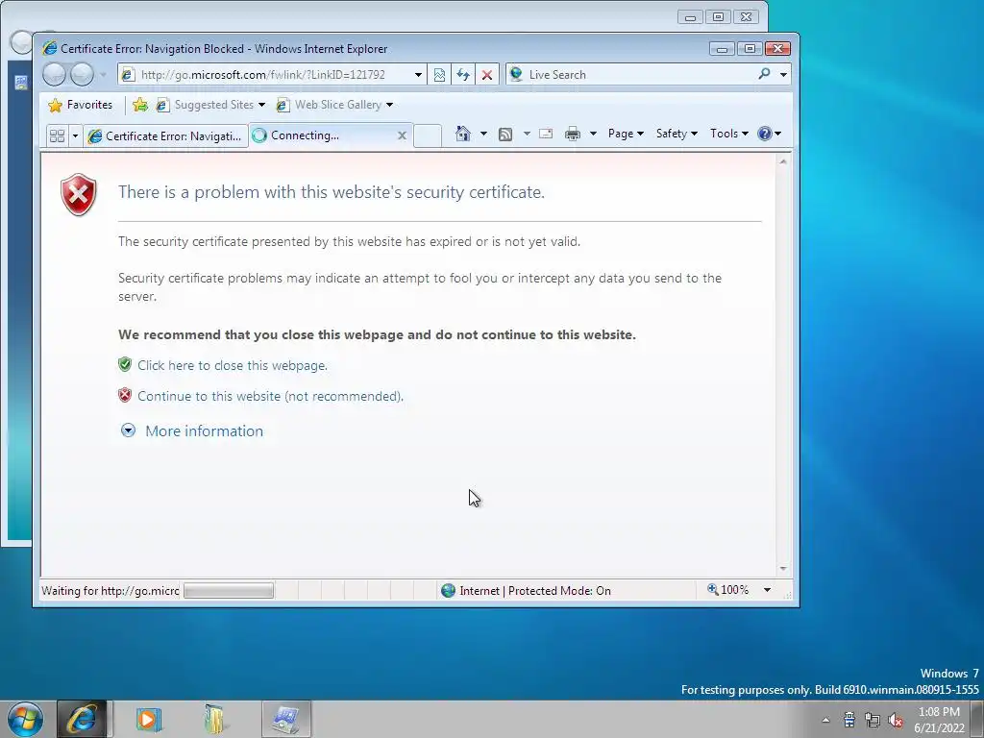This screenshot has width=984, height=738.
Task: Minimize the Certificate Error Internet Explorer window
Action: pyautogui.click(x=722, y=48)
